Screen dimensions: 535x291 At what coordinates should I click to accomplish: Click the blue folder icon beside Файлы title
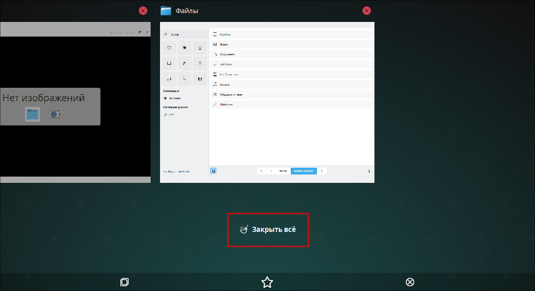[x=166, y=10]
